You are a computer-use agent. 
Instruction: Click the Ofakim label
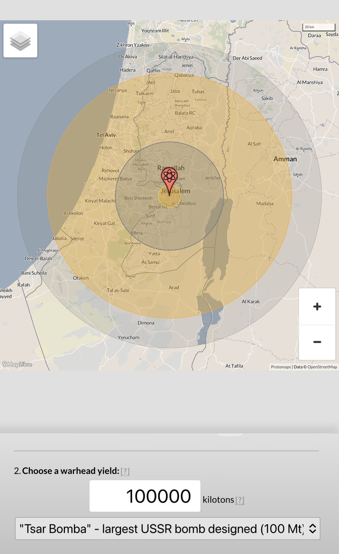pyautogui.click(x=81, y=278)
